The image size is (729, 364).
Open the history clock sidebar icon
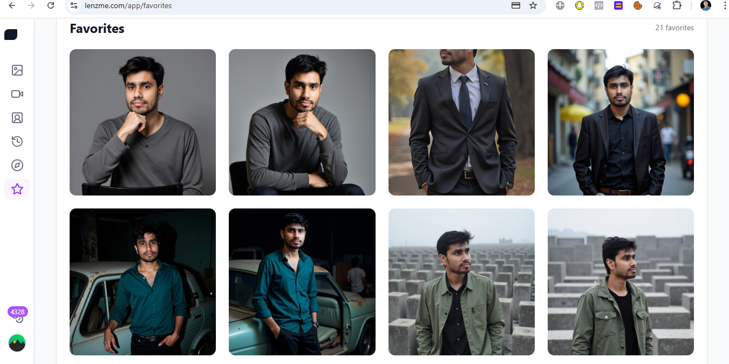coord(17,141)
